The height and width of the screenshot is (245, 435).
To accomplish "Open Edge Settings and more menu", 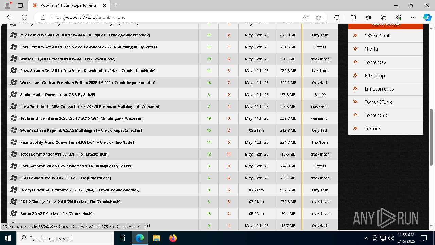I will 413,17.
